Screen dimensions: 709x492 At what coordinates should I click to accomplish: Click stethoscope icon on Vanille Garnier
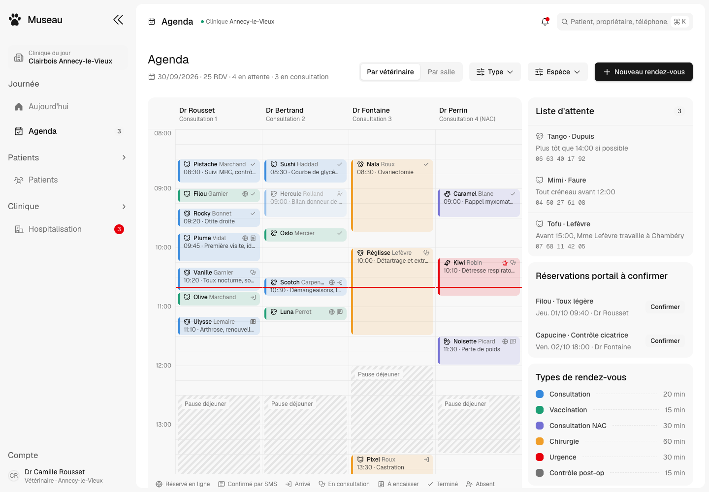(253, 273)
